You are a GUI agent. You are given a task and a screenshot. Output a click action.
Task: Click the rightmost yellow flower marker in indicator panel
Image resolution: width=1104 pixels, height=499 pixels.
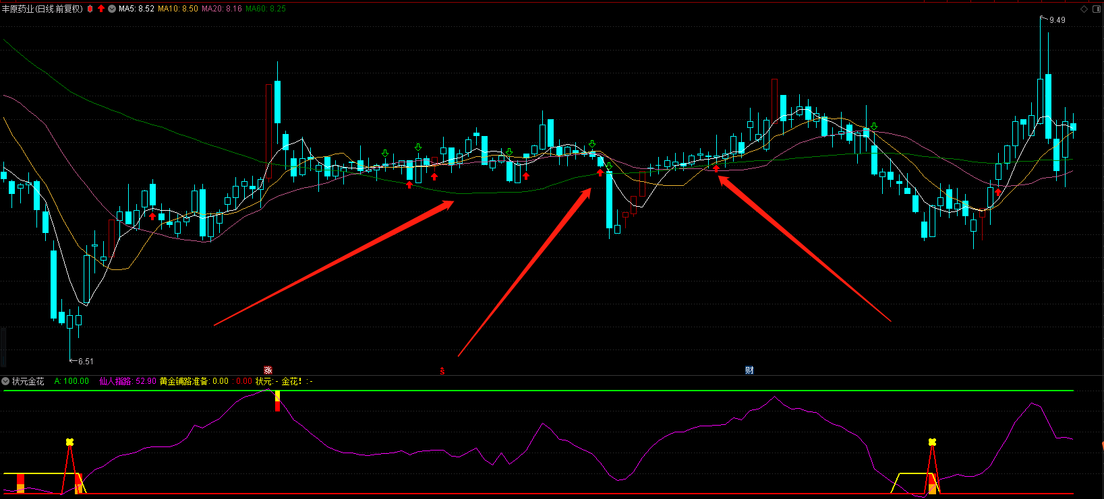pyautogui.click(x=932, y=442)
